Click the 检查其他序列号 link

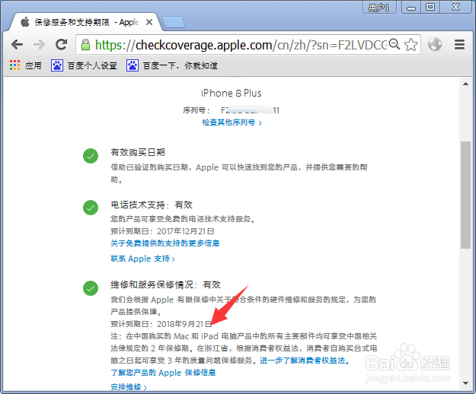[x=232, y=122]
